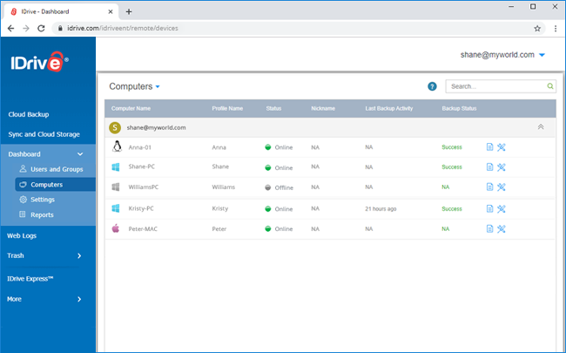Sort by Nickname column header

323,108
